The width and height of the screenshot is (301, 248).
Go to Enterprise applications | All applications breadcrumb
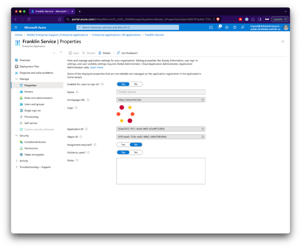pos(116,35)
